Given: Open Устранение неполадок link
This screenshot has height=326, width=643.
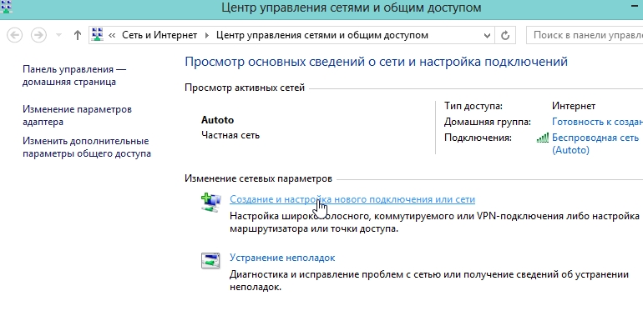Looking at the screenshot, I should coord(282,258).
